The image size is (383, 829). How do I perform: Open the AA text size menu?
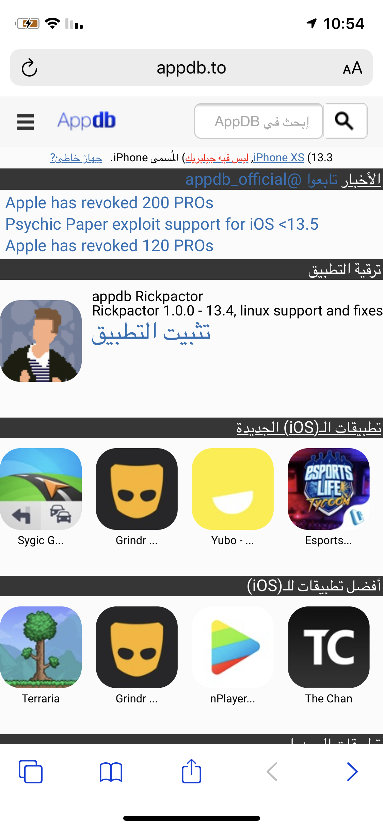click(352, 68)
